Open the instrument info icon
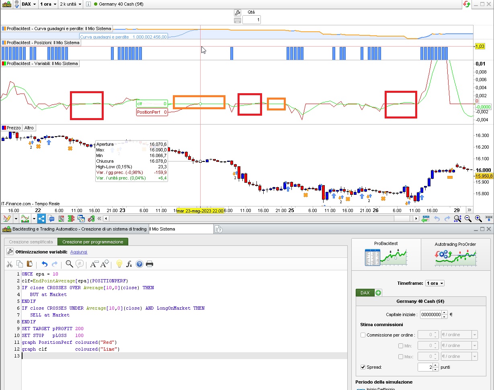 (x=88, y=4)
